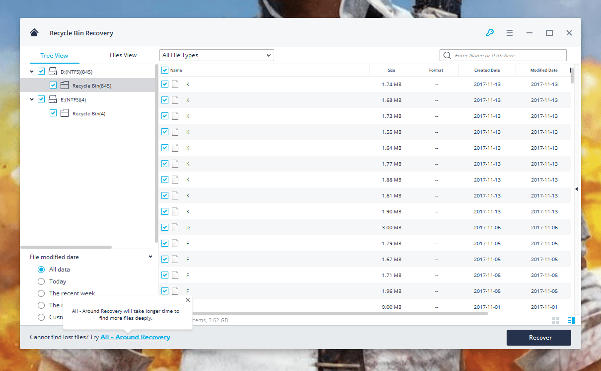
Task: Sort by the Size column header
Action: 391,70
